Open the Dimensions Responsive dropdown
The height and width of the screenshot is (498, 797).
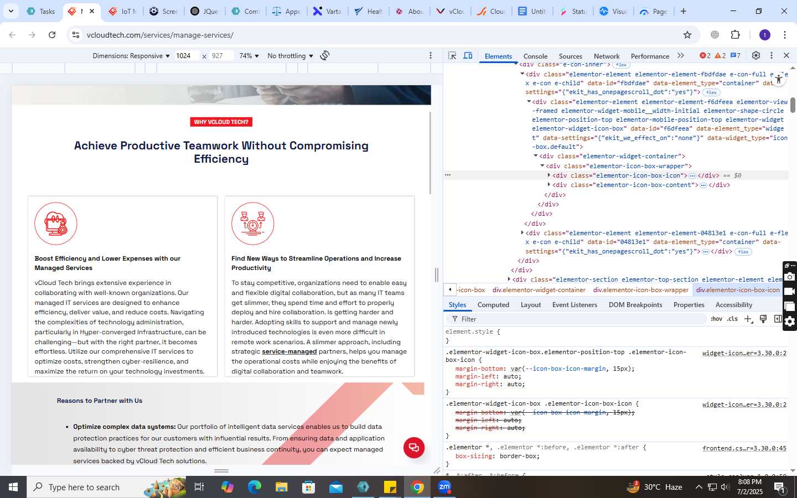(131, 56)
